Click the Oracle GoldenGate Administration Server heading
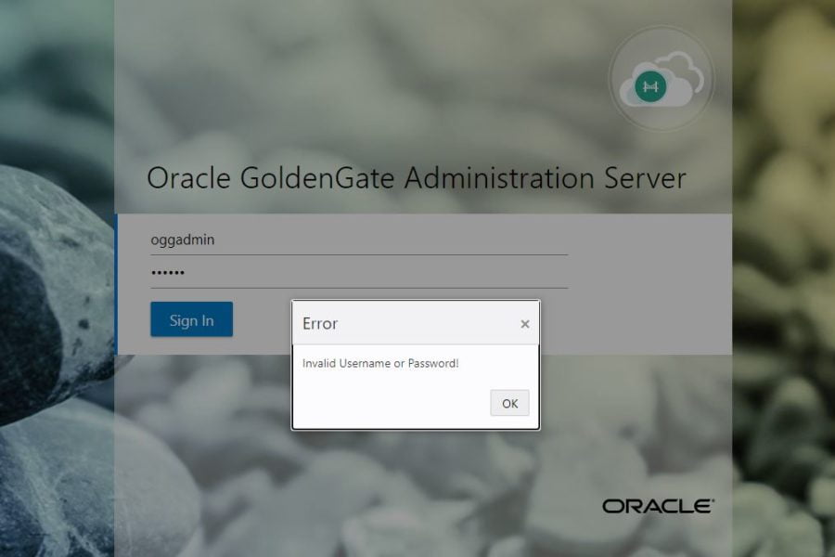835x557 pixels. click(x=417, y=177)
